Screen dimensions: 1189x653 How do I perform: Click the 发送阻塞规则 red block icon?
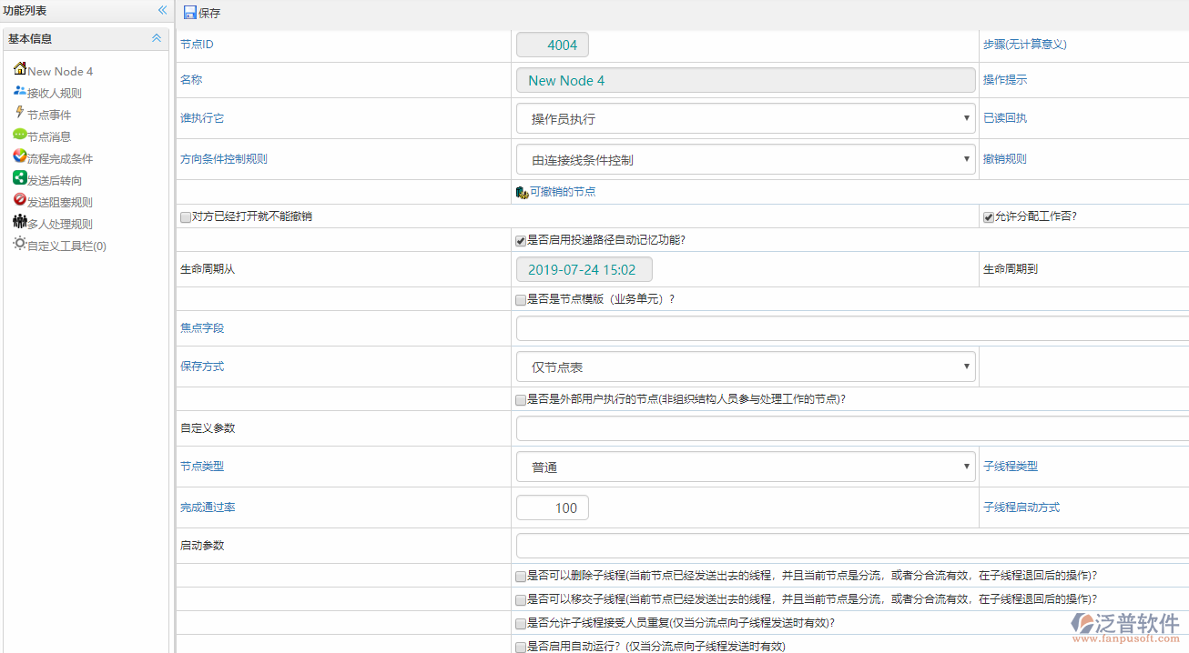(x=19, y=200)
